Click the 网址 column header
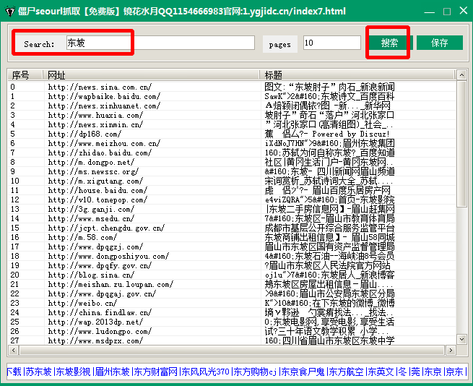 point(152,75)
